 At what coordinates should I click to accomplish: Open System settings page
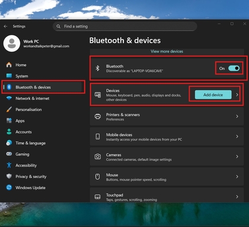43,76
